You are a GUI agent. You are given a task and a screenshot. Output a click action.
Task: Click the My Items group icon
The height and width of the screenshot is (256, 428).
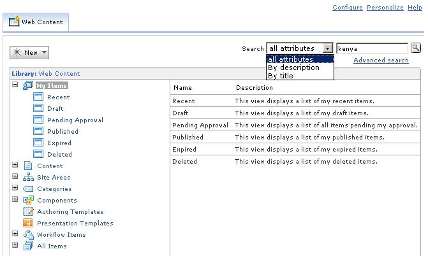[28, 85]
